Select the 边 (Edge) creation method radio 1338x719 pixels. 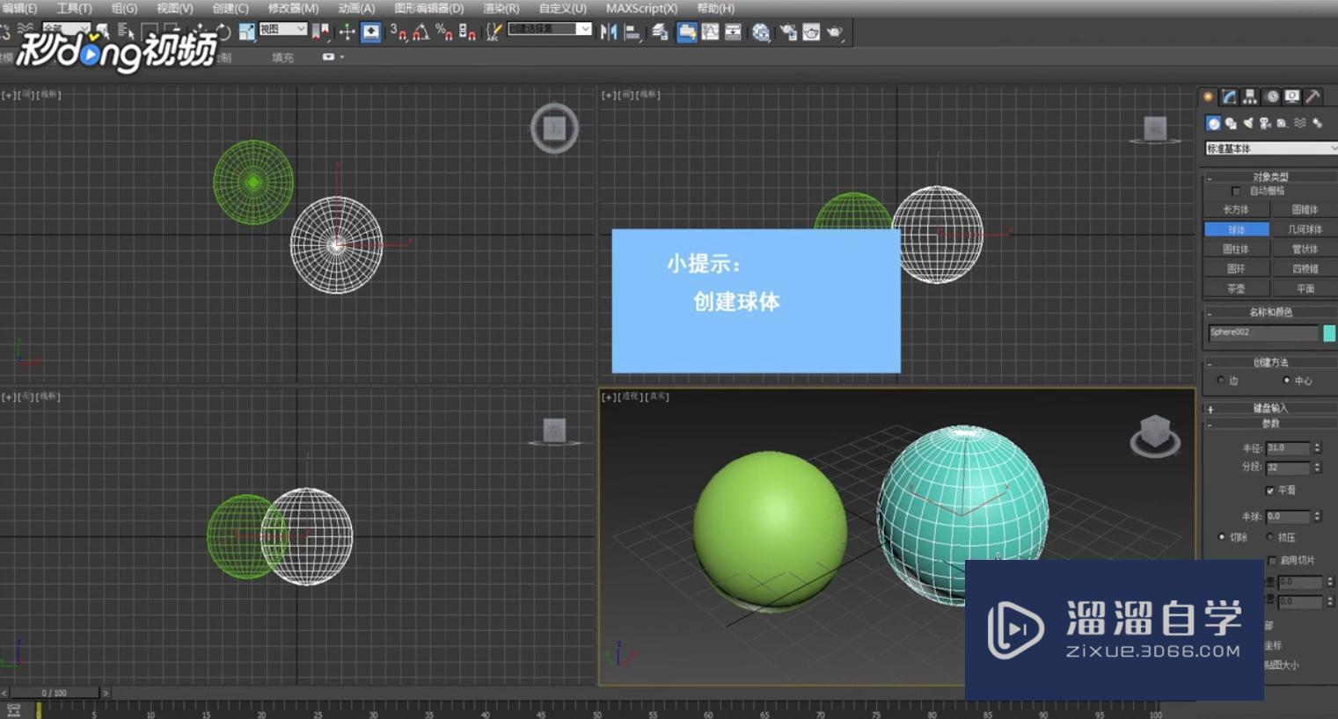coord(1221,381)
